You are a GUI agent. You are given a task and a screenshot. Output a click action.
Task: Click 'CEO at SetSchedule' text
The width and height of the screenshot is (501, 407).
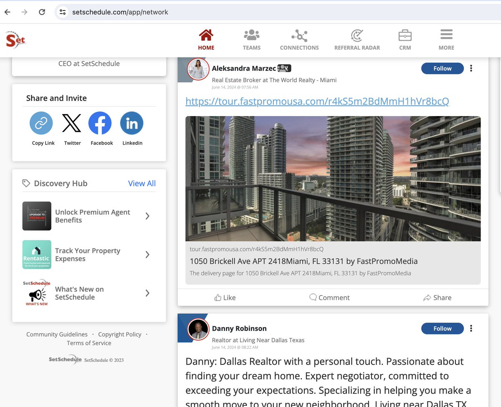pos(89,63)
